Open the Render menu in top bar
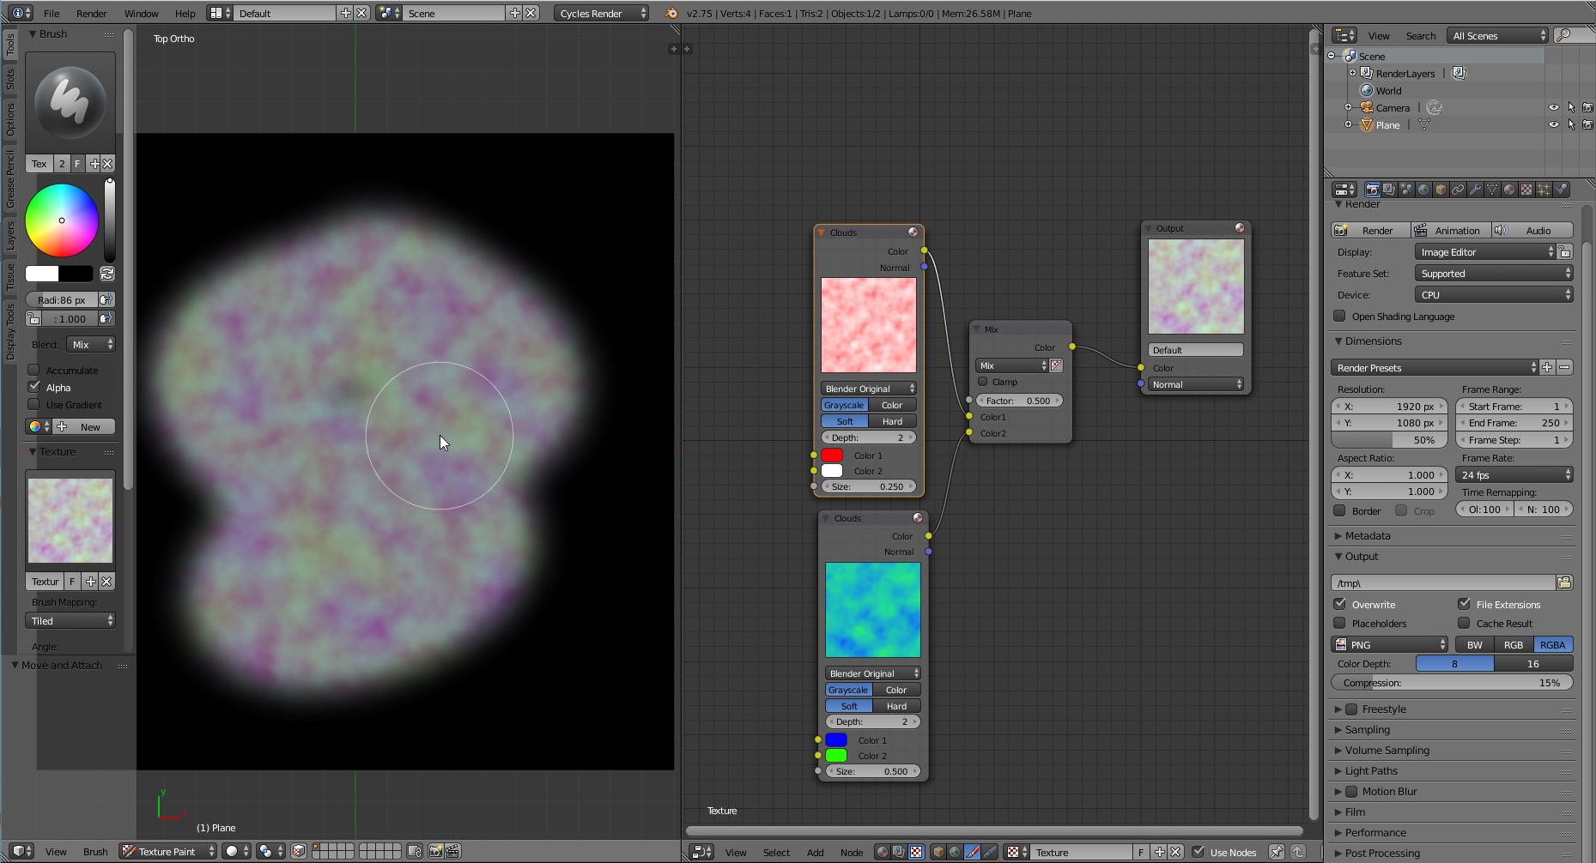1596x863 pixels. click(x=91, y=14)
